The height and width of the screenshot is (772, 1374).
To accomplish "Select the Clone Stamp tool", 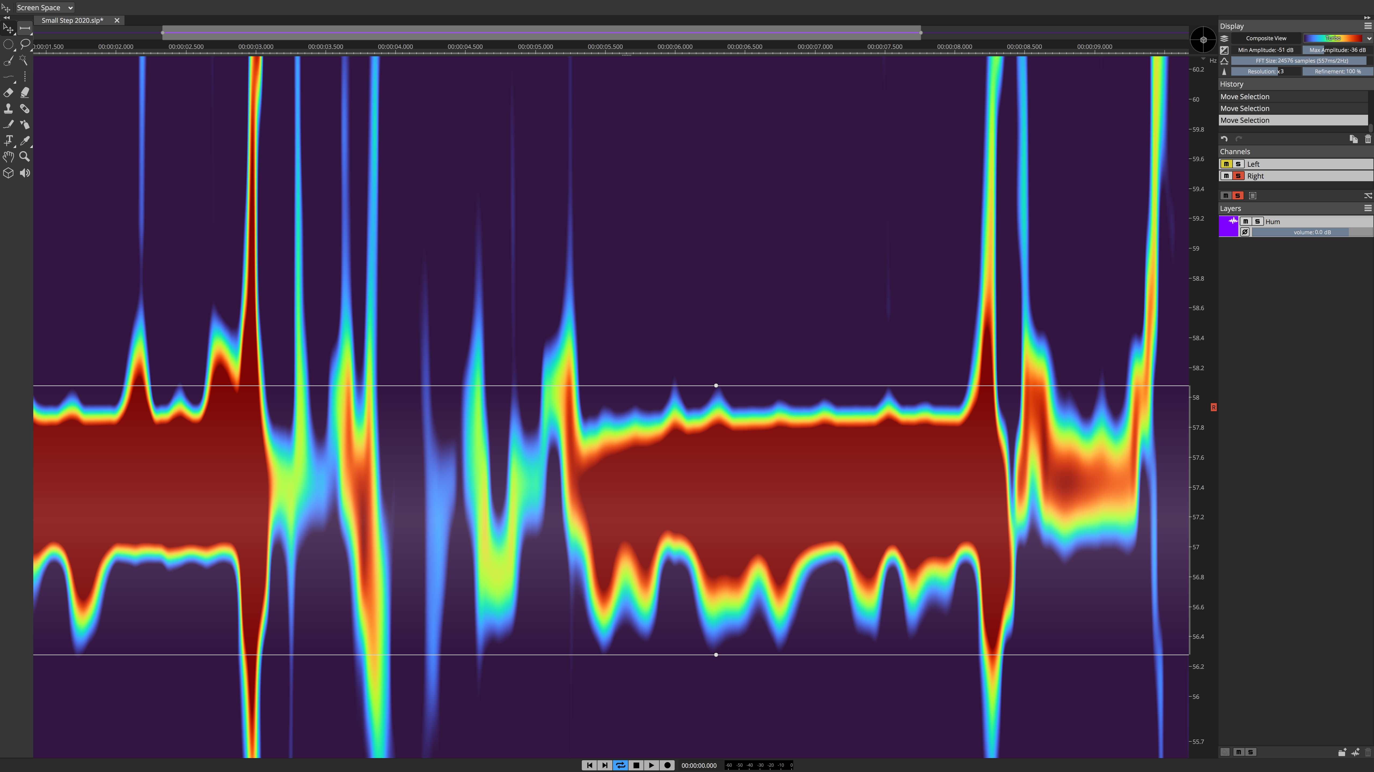I will pos(9,109).
